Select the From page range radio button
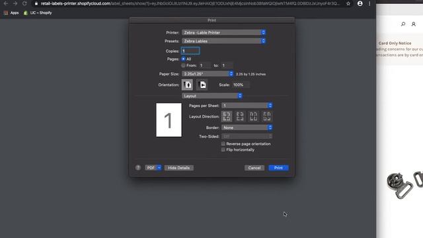The height and width of the screenshot is (238, 423). tap(184, 65)
